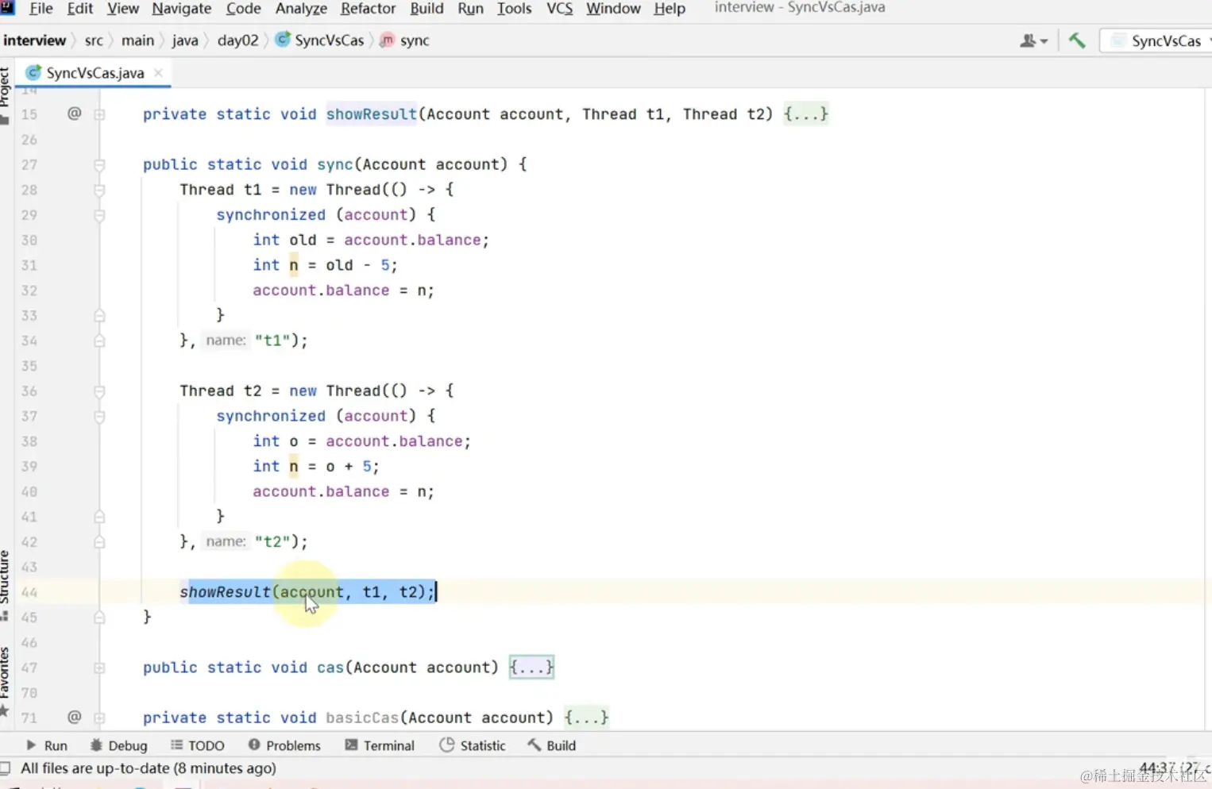
Task: Click the "t1" string literal on line 34
Action: [272, 341]
